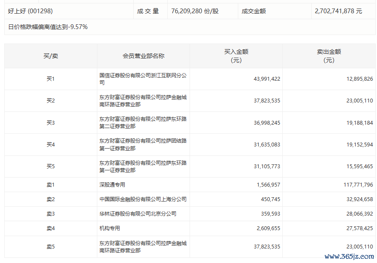Click the 日价格跌幅偏离值达到-9.57% notice text
This screenshot has height=263, width=377.
(x=48, y=27)
